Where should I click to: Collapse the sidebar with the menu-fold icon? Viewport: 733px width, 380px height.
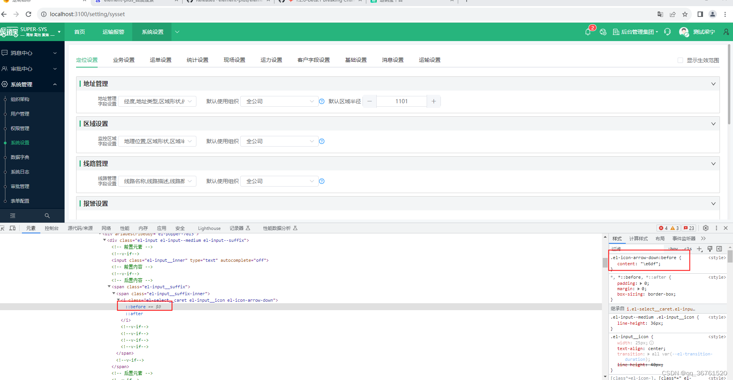tap(13, 216)
